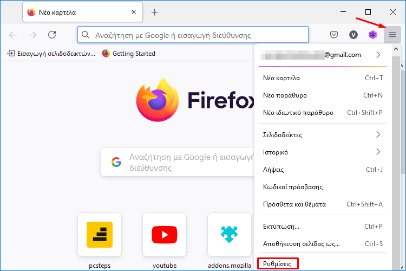Click the Google G logo in search box
The image size is (406, 271).
coord(116,163)
